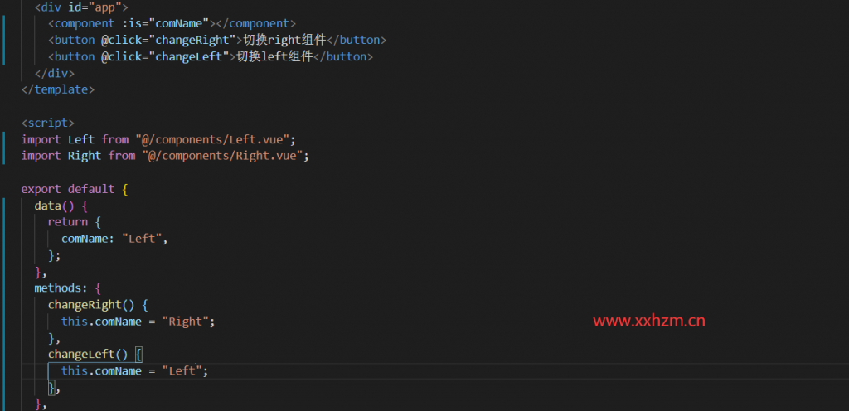
Task: Click the methods: object key
Action: pyautogui.click(x=60, y=288)
